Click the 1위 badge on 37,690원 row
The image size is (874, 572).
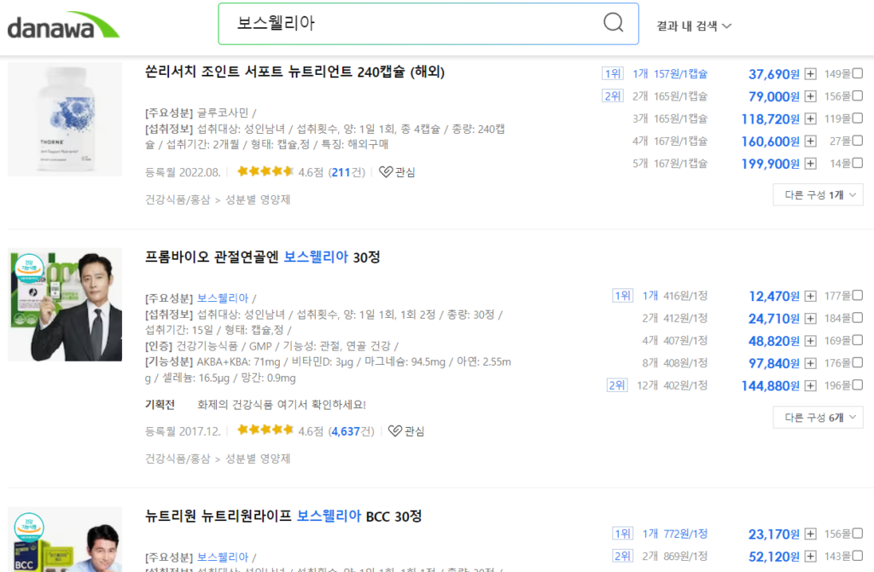(x=613, y=73)
